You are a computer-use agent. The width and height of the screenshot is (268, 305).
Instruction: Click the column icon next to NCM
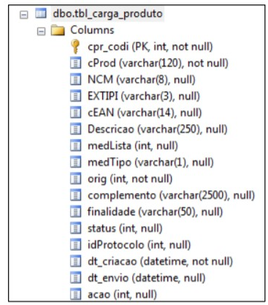click(75, 80)
